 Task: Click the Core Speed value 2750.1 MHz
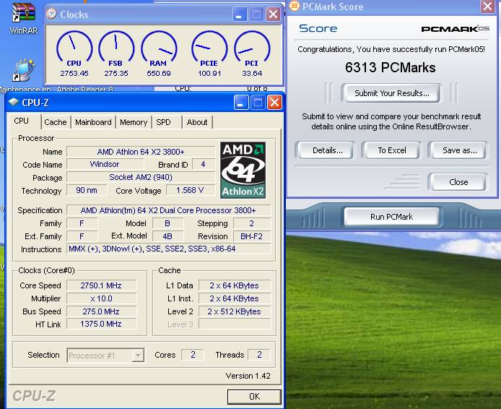coord(101,285)
